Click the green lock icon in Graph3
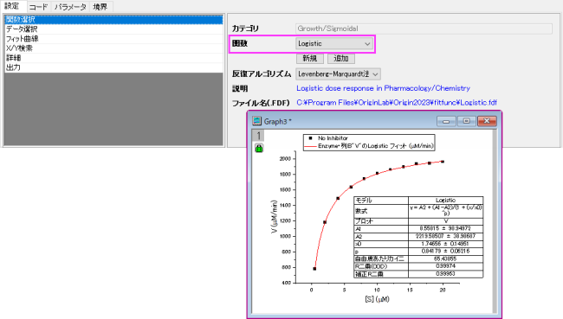Viewport: 563px width, 319px height. point(259,148)
